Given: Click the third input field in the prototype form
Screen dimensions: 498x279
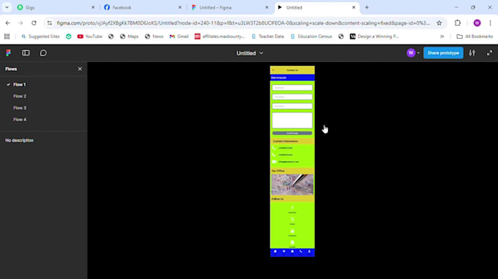Looking at the screenshot, I should (x=292, y=106).
